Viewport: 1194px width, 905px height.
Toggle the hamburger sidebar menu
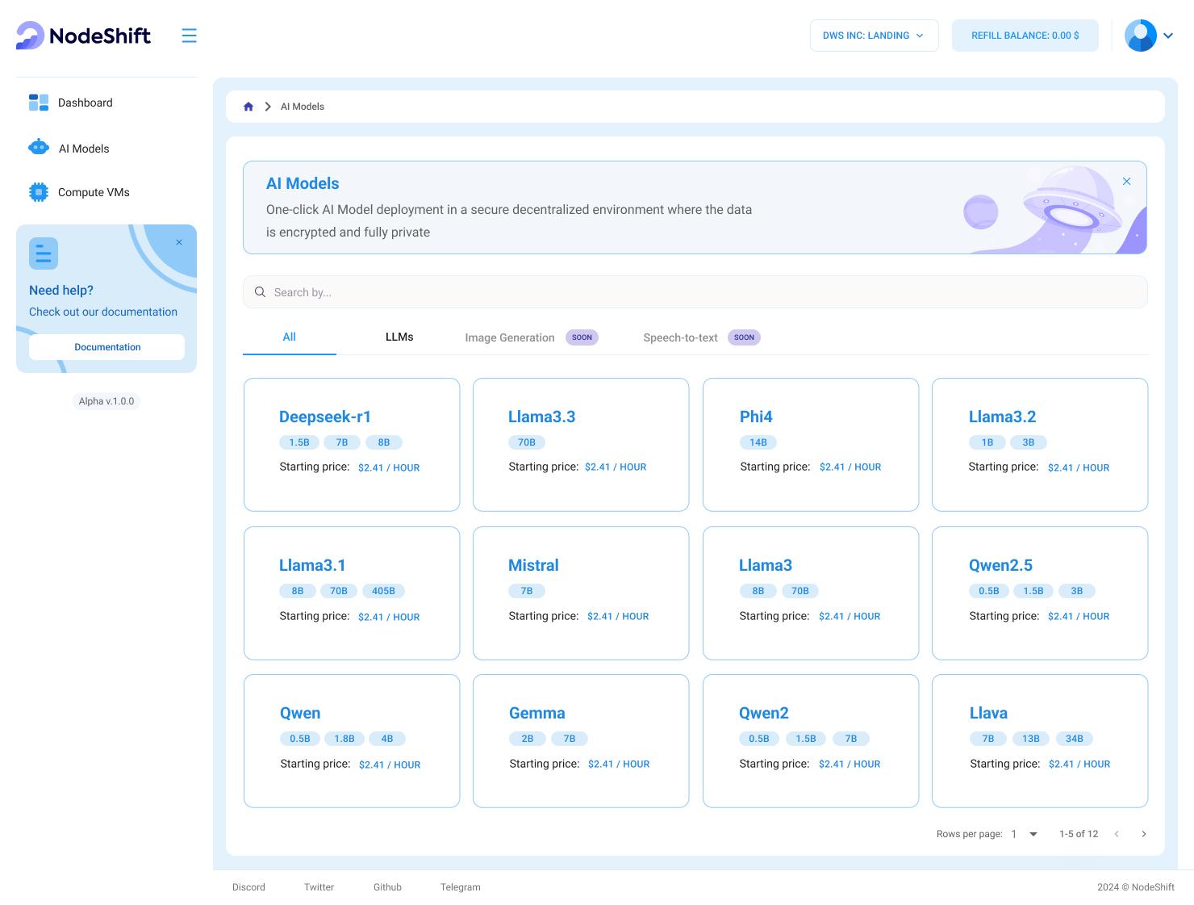(x=189, y=36)
